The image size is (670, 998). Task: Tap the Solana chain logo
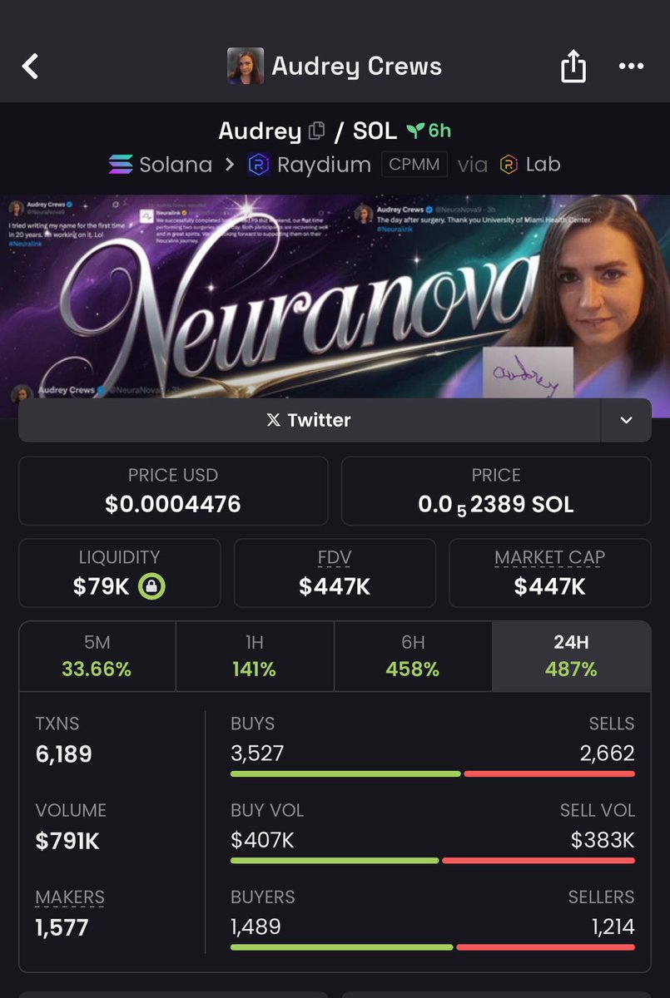pyautogui.click(x=121, y=165)
